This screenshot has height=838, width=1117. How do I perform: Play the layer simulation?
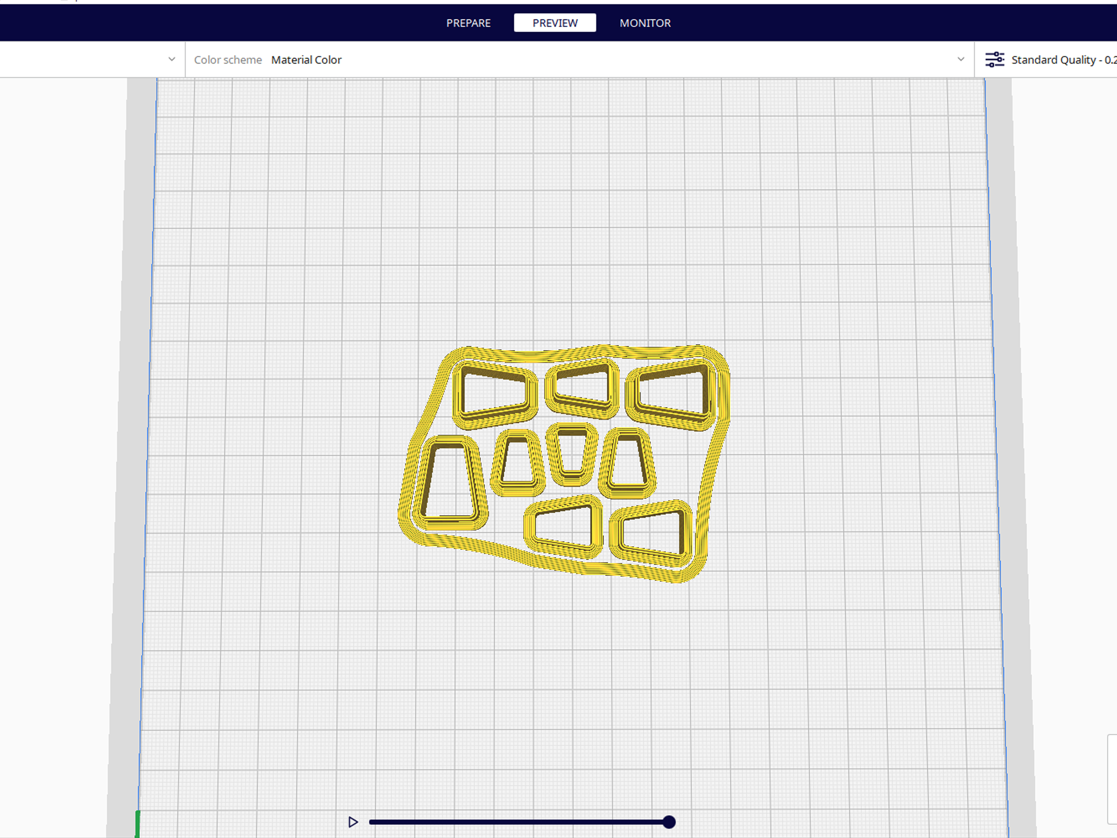point(353,822)
